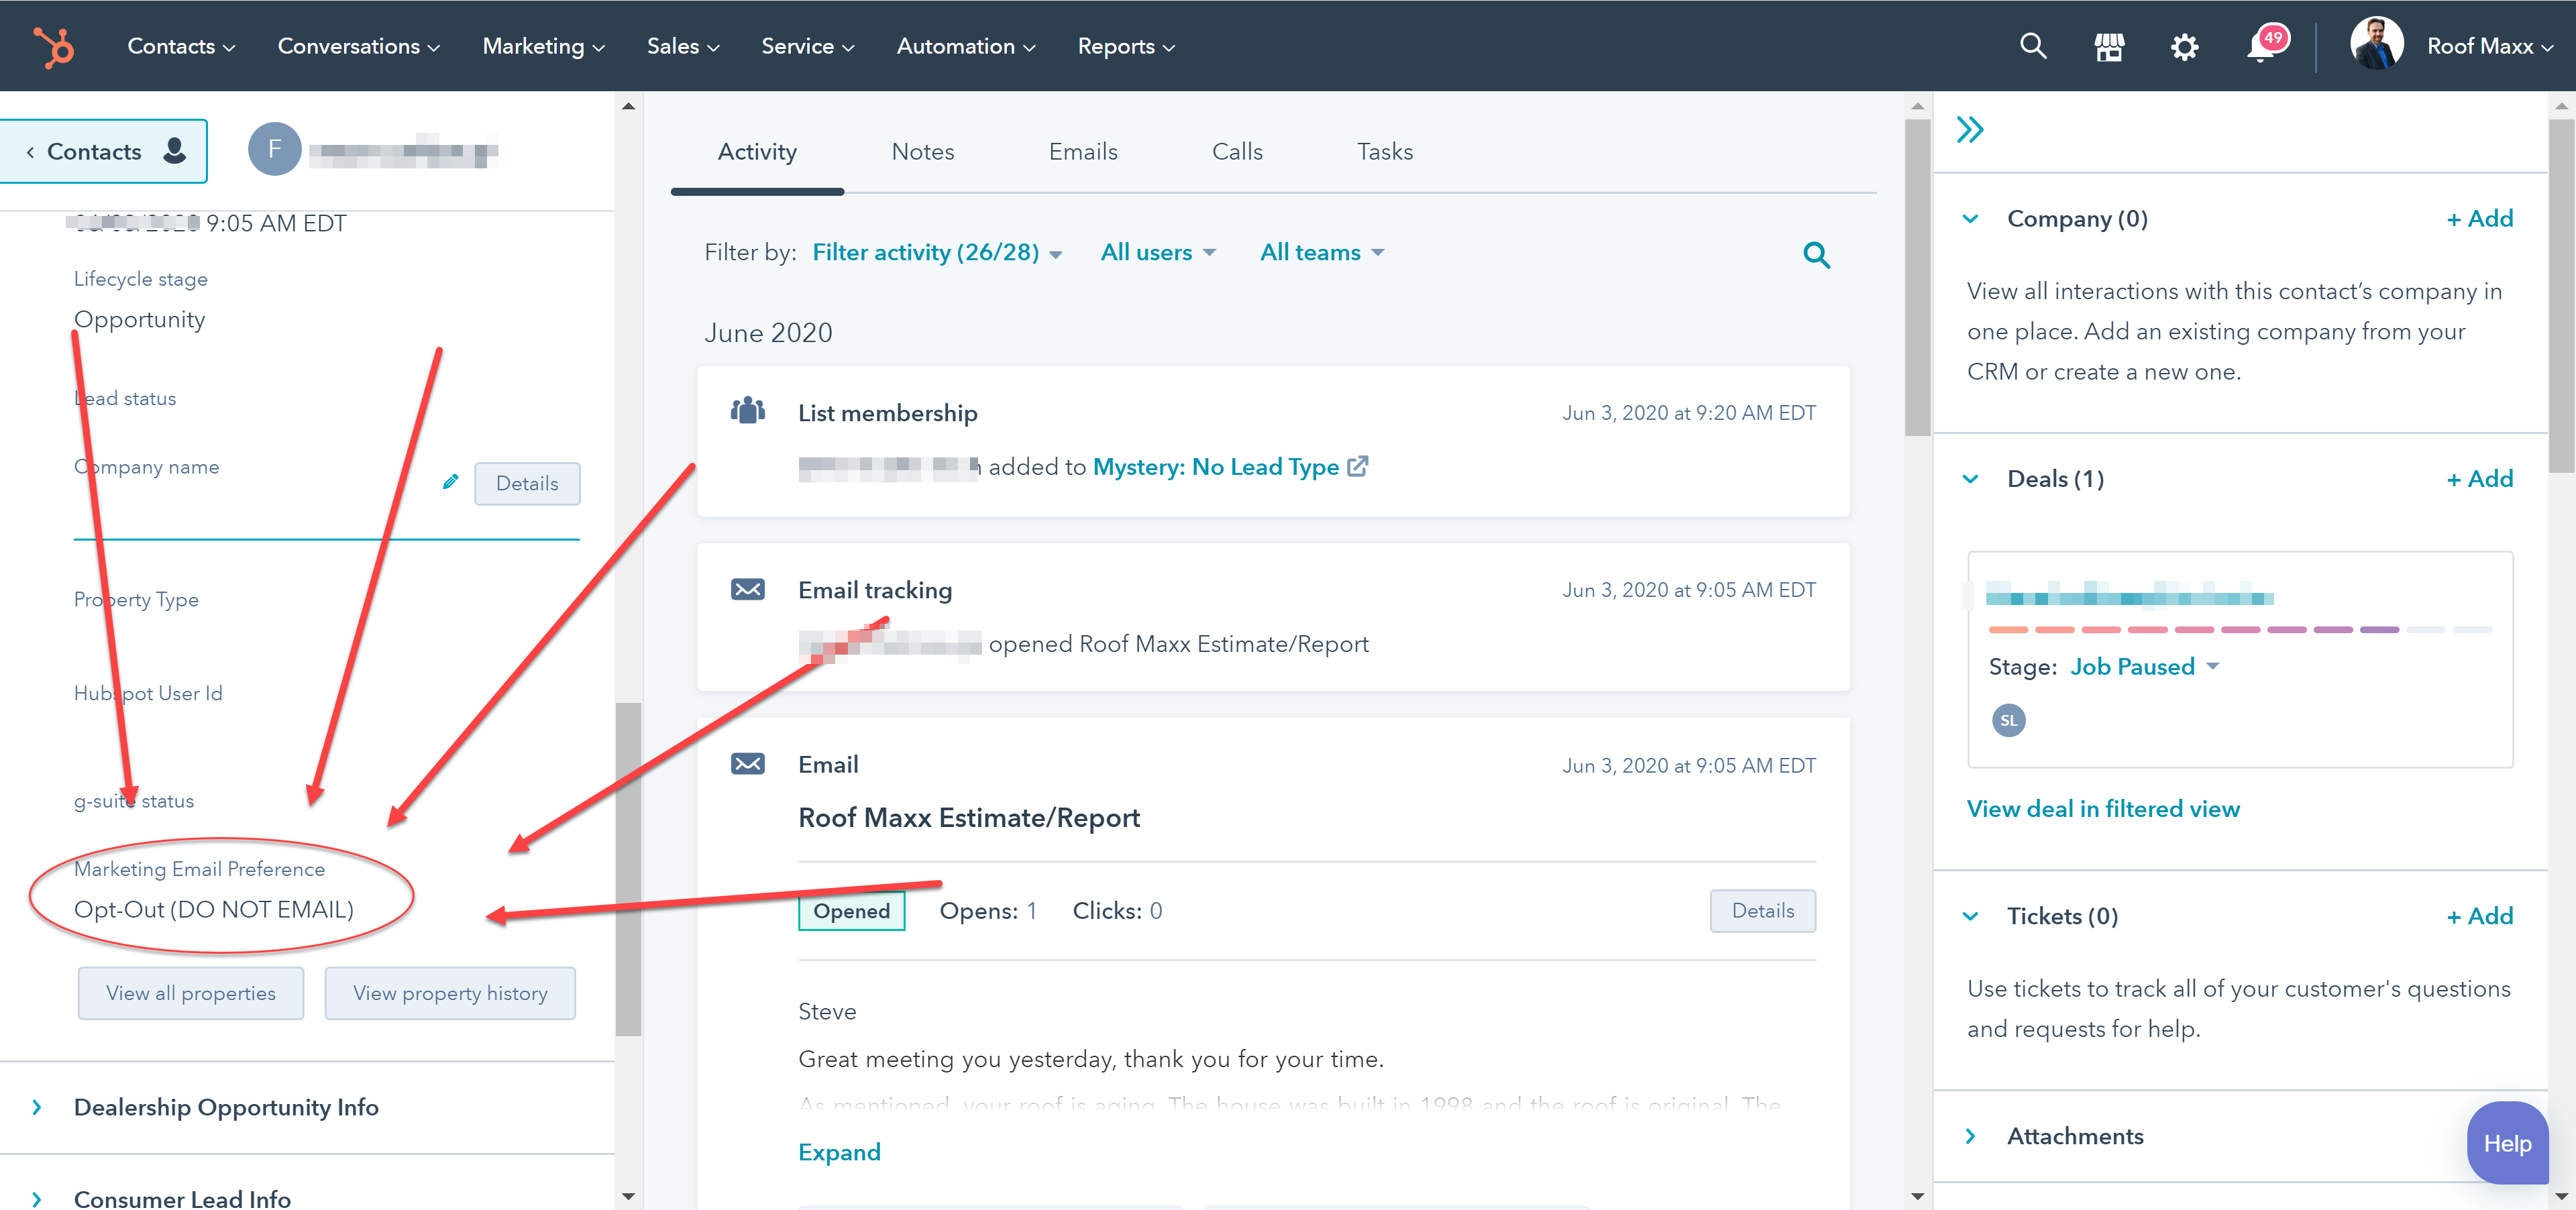The width and height of the screenshot is (2576, 1210).
Task: Open the Help chat button
Action: pos(2507,1143)
